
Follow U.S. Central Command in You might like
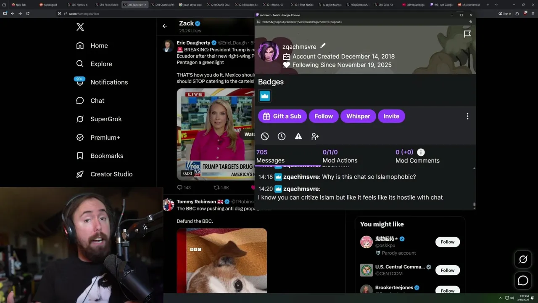(447, 270)
